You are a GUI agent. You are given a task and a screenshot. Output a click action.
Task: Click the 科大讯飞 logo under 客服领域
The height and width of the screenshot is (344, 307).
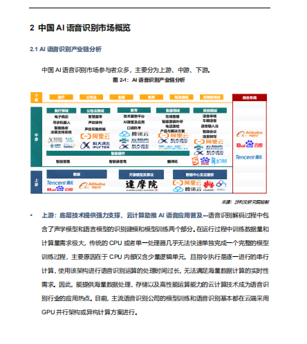coord(173,141)
